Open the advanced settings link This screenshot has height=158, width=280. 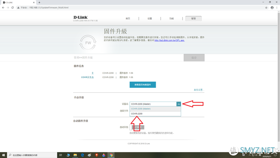[x=198, y=90]
